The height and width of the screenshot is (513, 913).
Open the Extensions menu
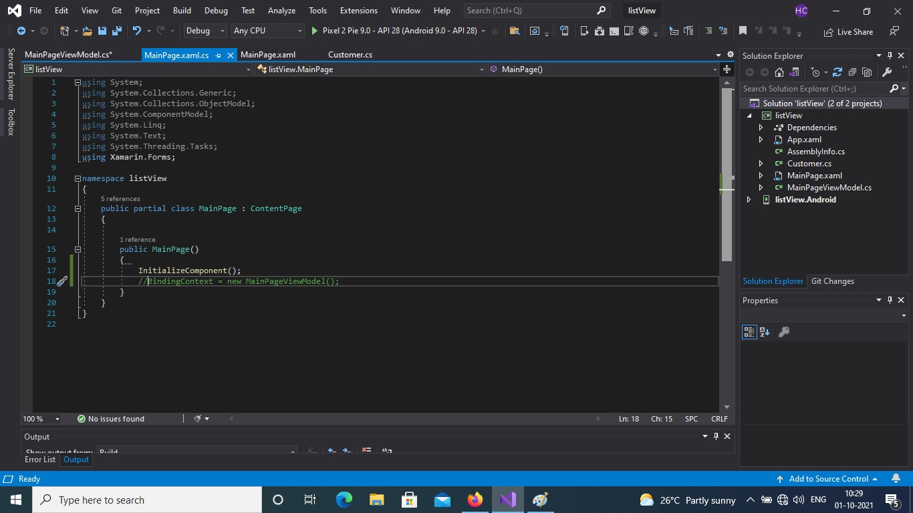(358, 11)
